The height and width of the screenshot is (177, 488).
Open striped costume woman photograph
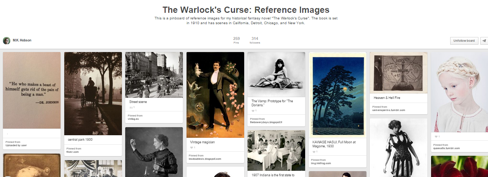point(398,148)
